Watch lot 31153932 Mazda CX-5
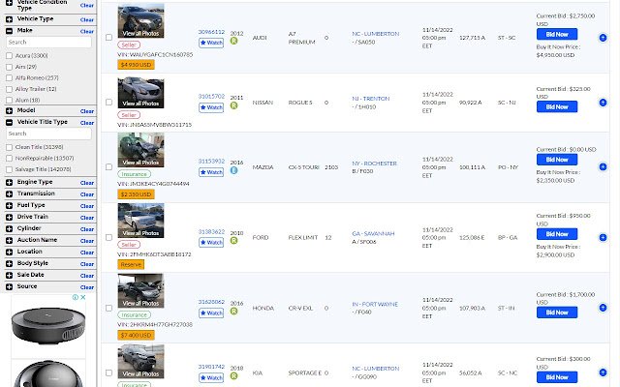The width and height of the screenshot is (620, 387). pyautogui.click(x=211, y=172)
